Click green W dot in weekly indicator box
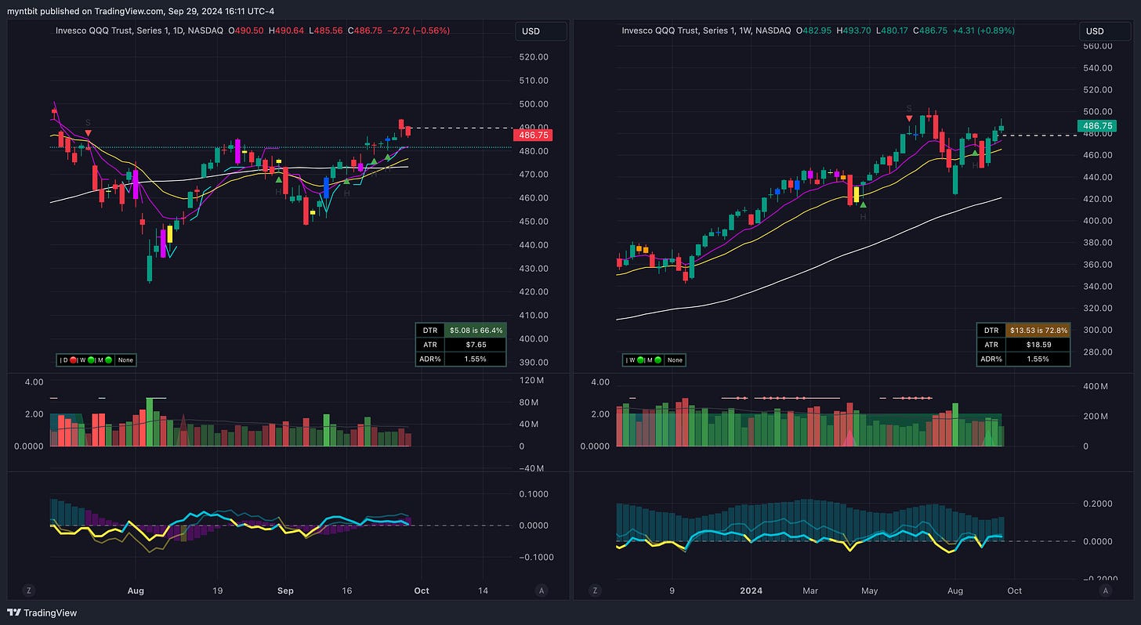Screen dimensions: 1141x625 coord(639,360)
